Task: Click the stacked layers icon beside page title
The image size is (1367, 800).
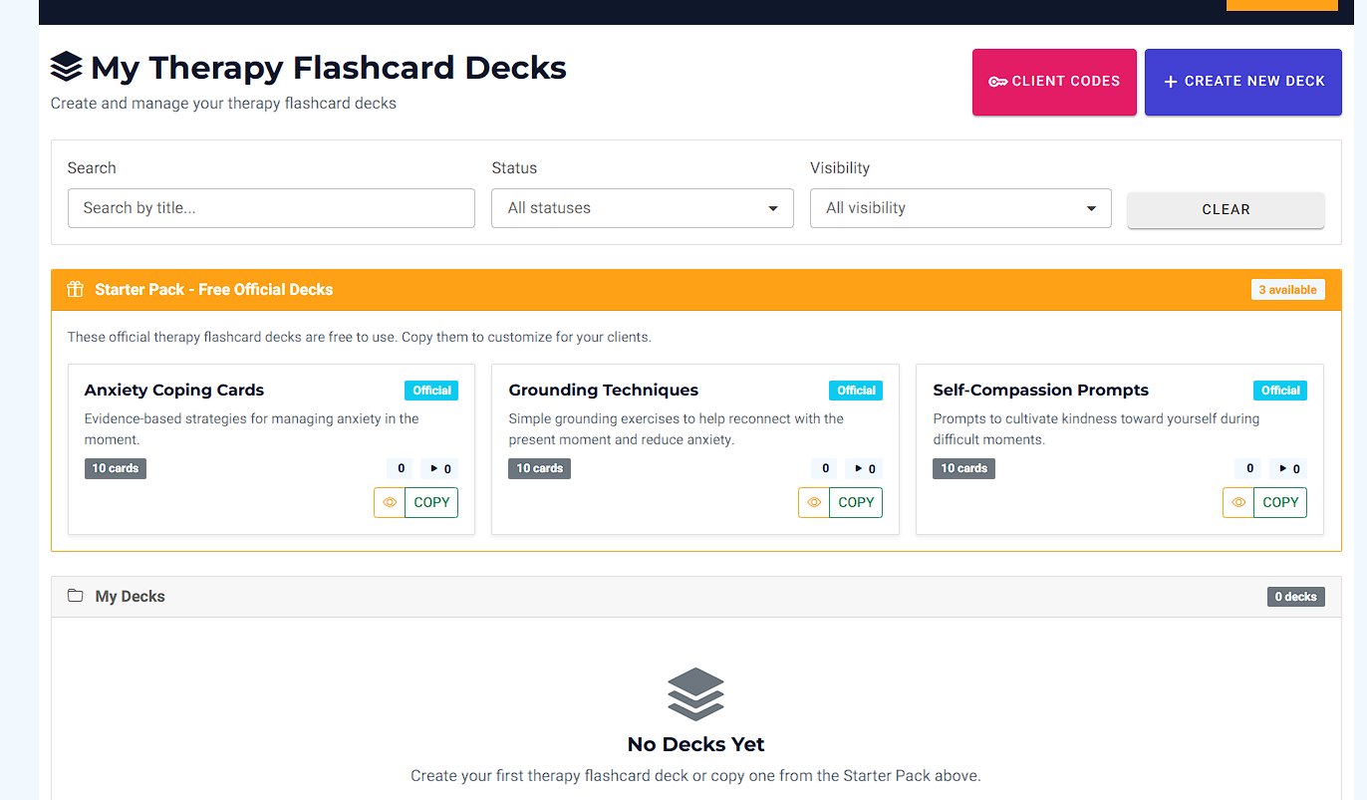Action: 67,68
